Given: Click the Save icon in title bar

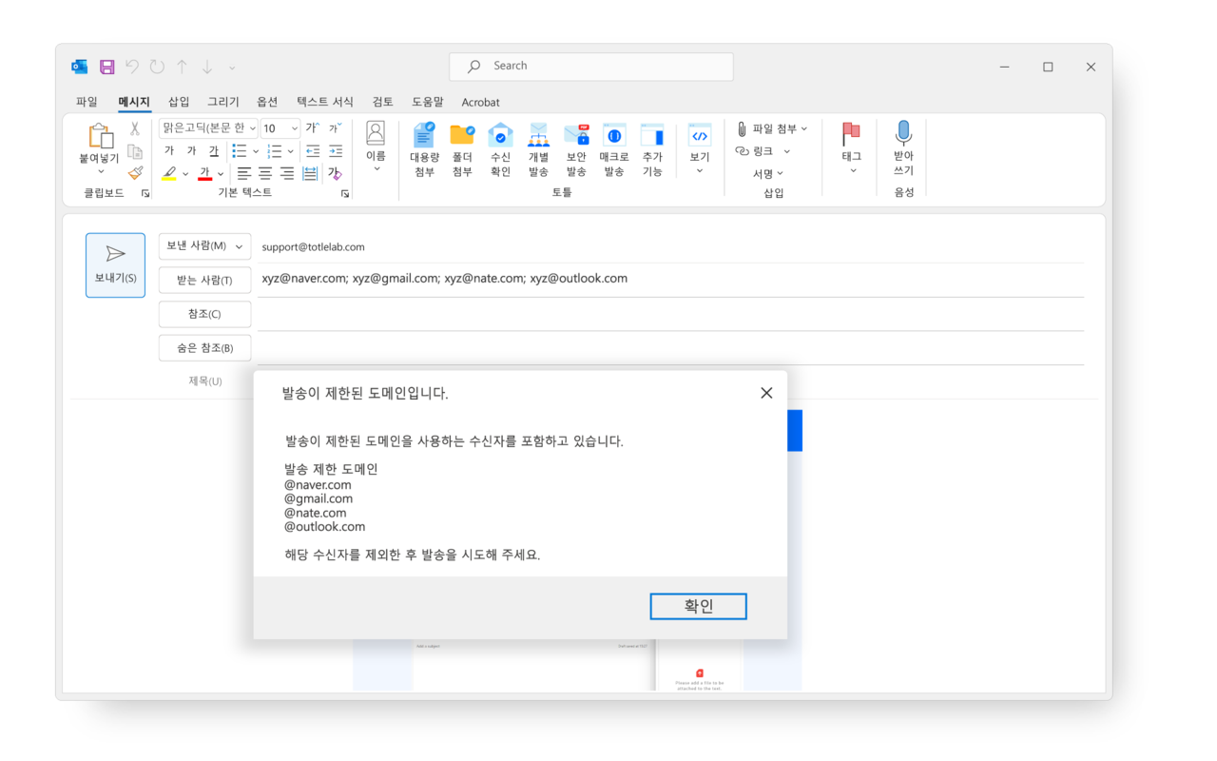Looking at the screenshot, I should (x=107, y=67).
